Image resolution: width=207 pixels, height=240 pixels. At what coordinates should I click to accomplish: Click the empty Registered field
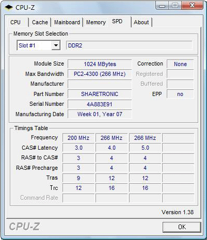[x=180, y=74]
